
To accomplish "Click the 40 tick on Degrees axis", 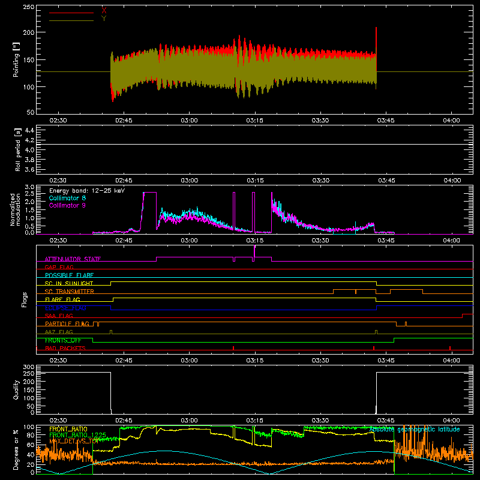I will (x=31, y=455).
